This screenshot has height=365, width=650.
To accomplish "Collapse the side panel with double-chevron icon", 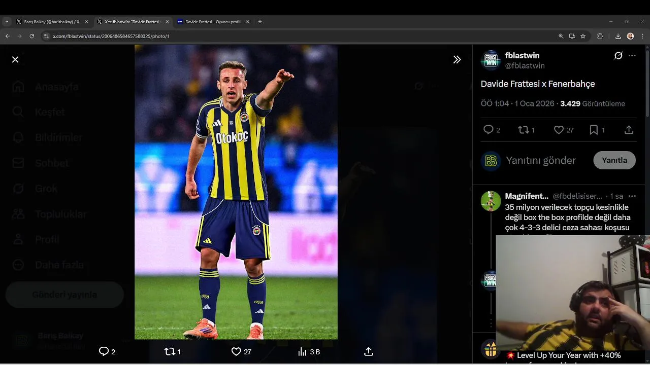I will tap(457, 59).
